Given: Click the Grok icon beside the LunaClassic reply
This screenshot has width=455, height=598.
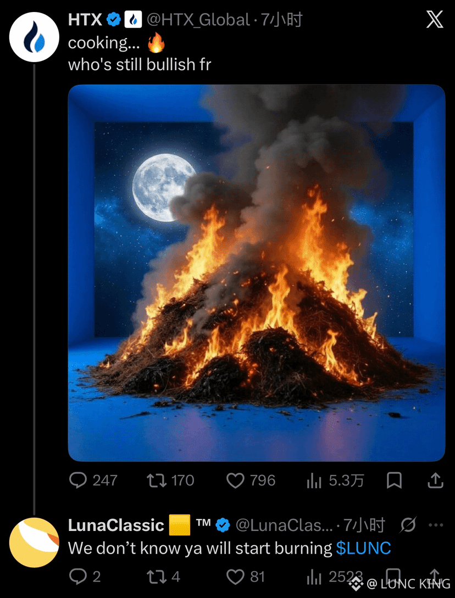Looking at the screenshot, I should pos(408,525).
